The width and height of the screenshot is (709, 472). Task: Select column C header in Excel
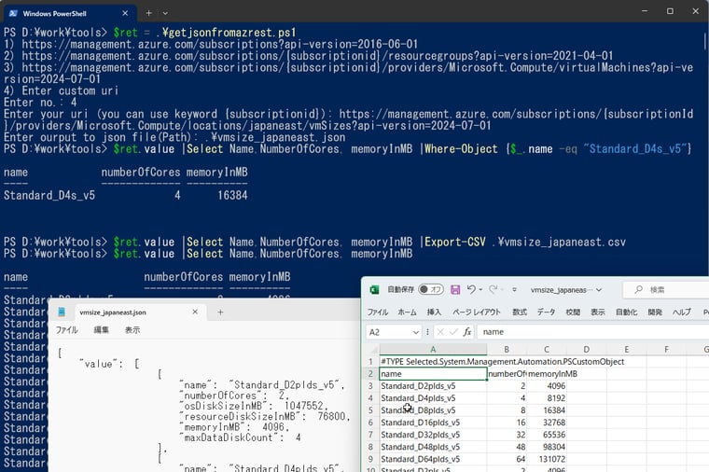pyautogui.click(x=547, y=350)
